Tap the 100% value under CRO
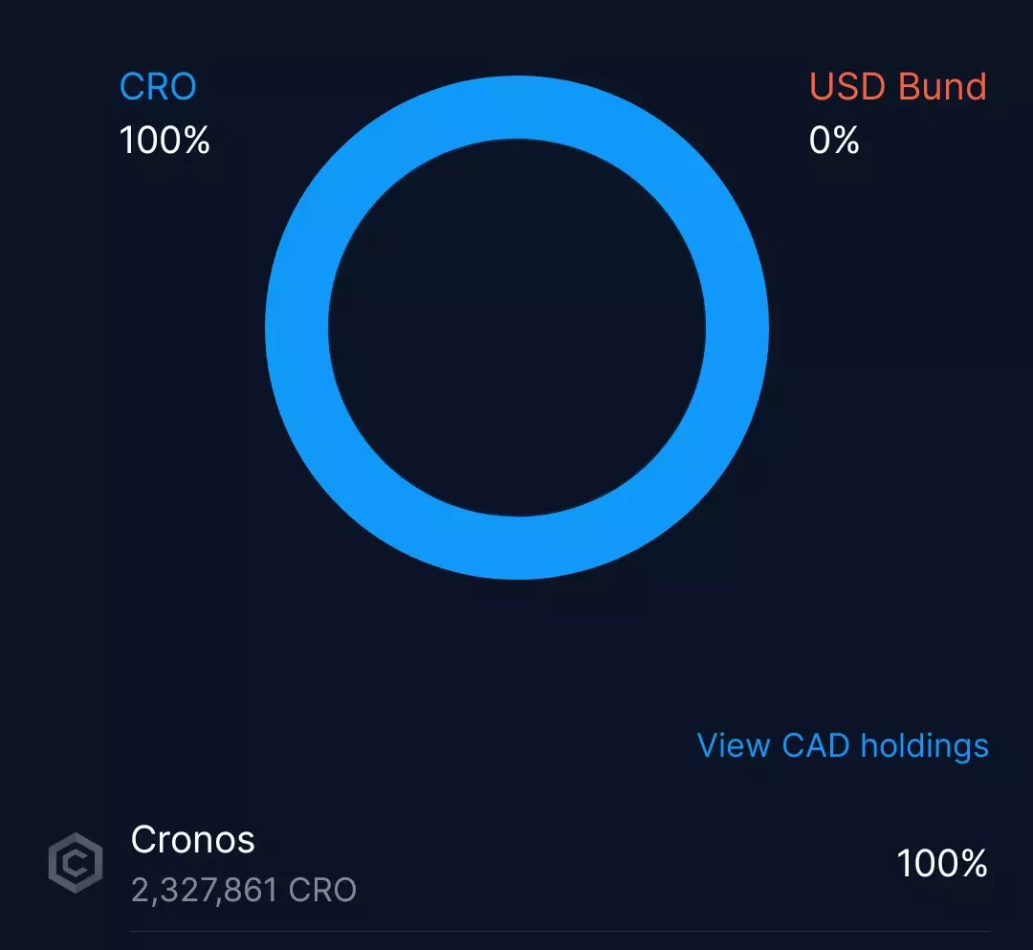 (x=165, y=142)
